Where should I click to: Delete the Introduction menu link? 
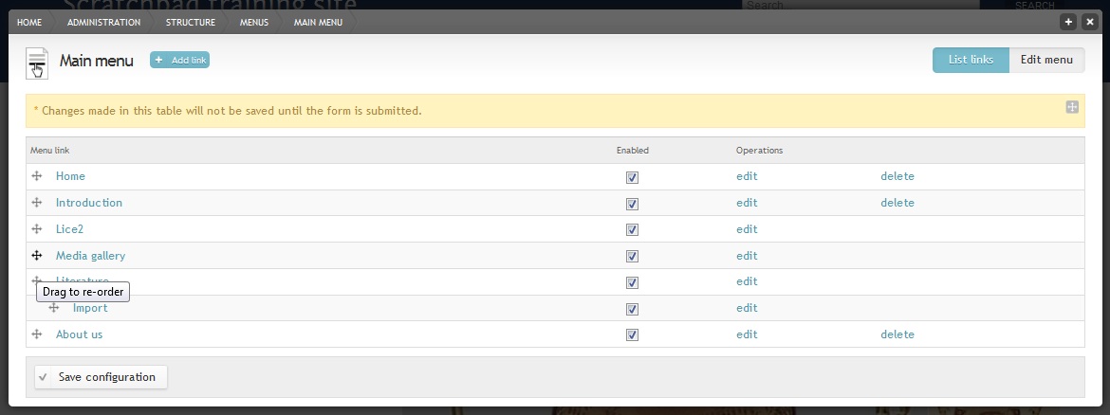click(897, 202)
